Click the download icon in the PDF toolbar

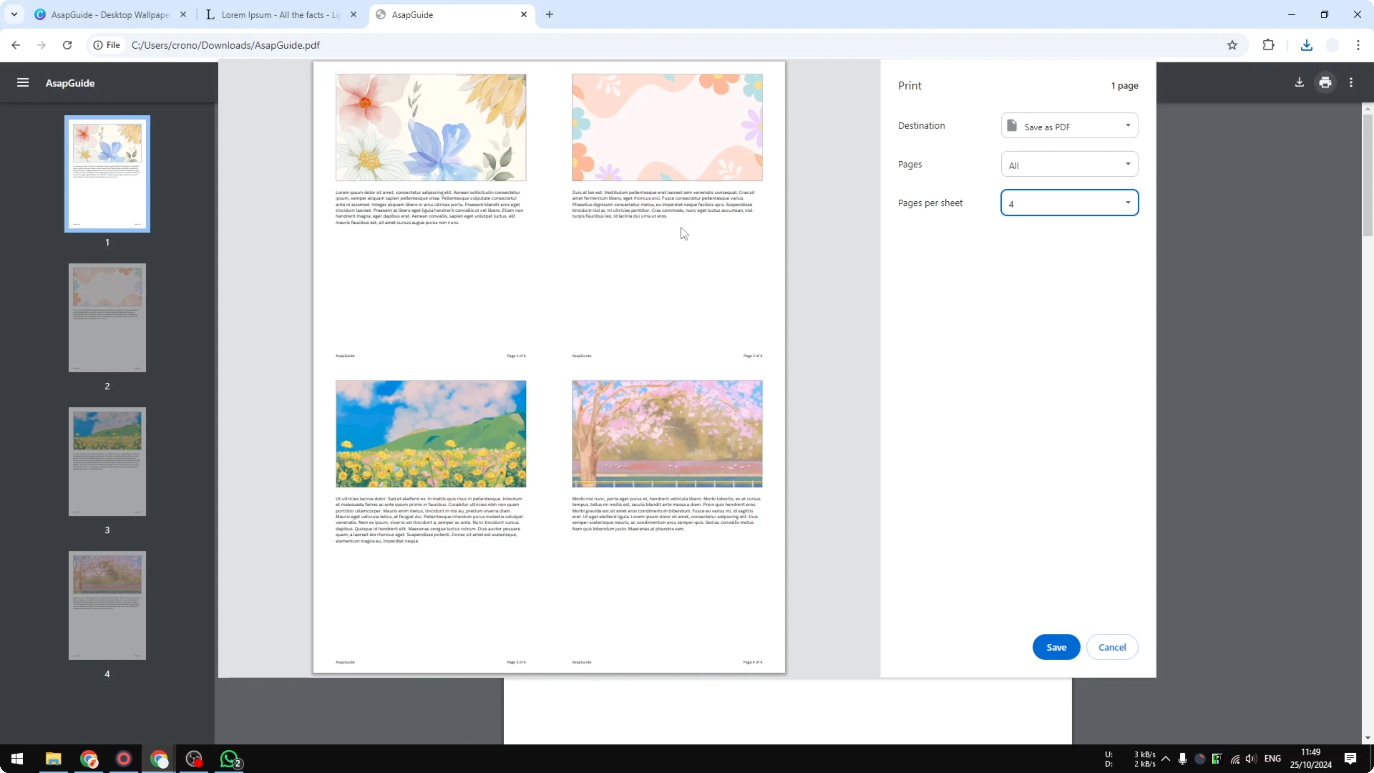(x=1299, y=82)
